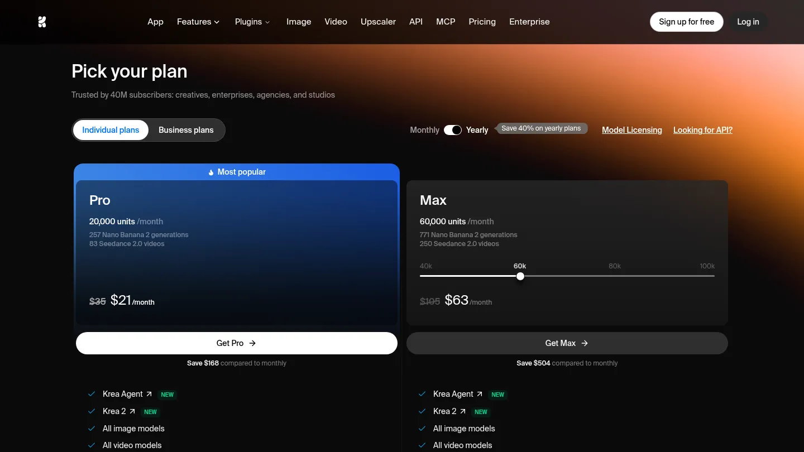804x452 pixels.
Task: Click the arrow icon in Get Pro
Action: coord(252,343)
